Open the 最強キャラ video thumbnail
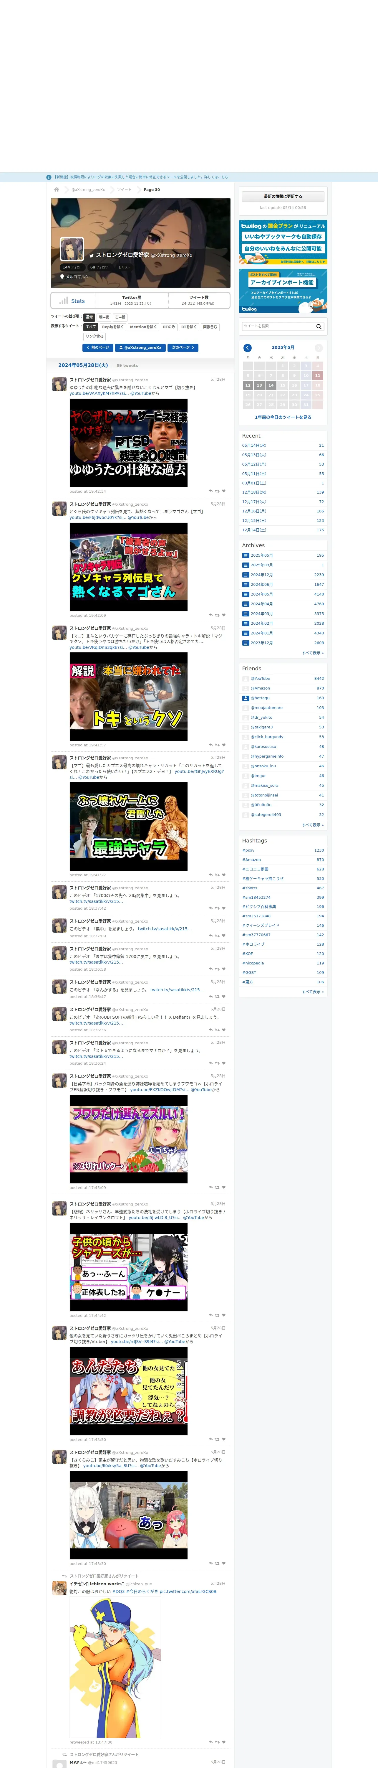The width and height of the screenshot is (378, 1768). tap(128, 826)
